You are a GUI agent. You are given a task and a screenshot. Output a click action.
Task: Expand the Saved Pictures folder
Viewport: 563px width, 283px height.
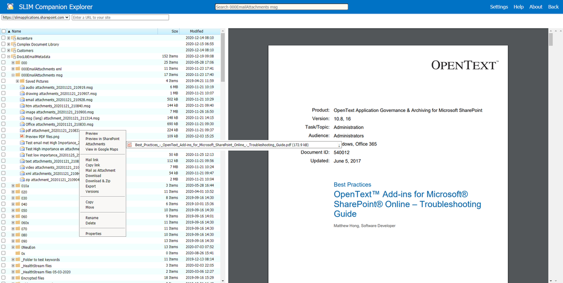[x=17, y=81]
